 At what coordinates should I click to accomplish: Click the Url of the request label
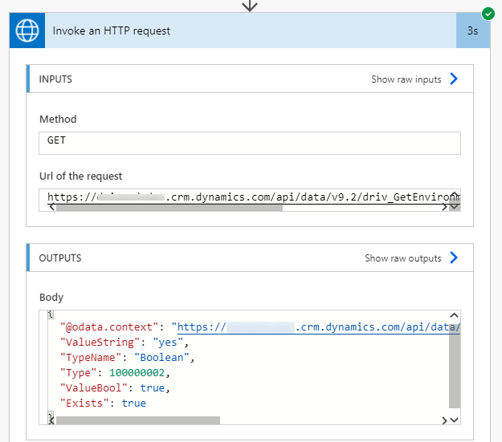[80, 176]
